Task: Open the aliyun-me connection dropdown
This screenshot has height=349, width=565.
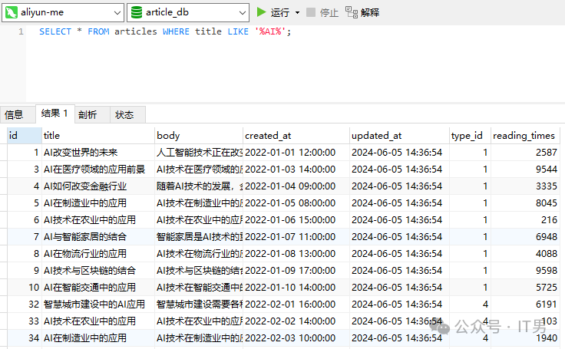Action: coord(117,13)
